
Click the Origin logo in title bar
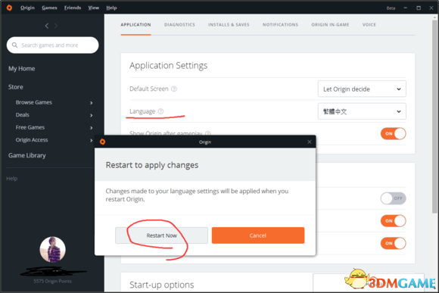point(9,8)
